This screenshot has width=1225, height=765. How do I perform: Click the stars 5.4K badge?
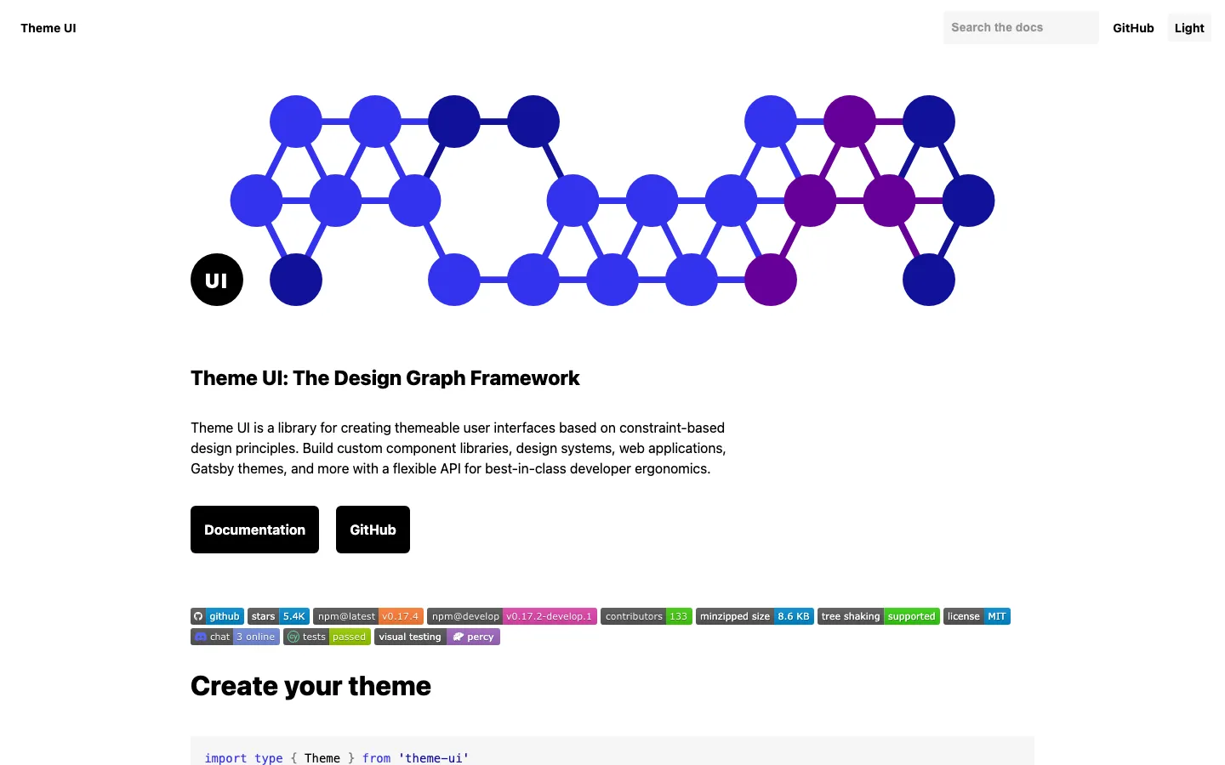tap(278, 616)
